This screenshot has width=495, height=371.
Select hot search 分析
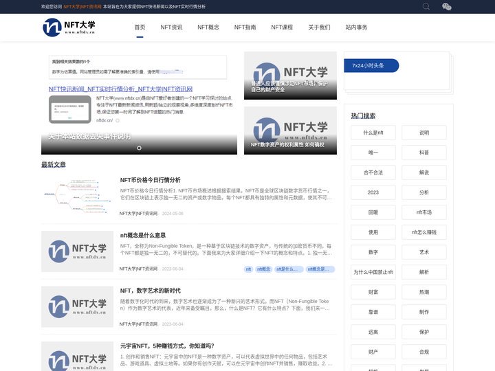(x=424, y=192)
